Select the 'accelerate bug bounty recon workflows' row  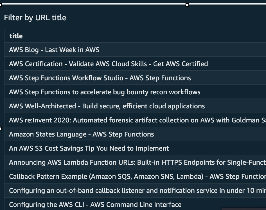135,92
